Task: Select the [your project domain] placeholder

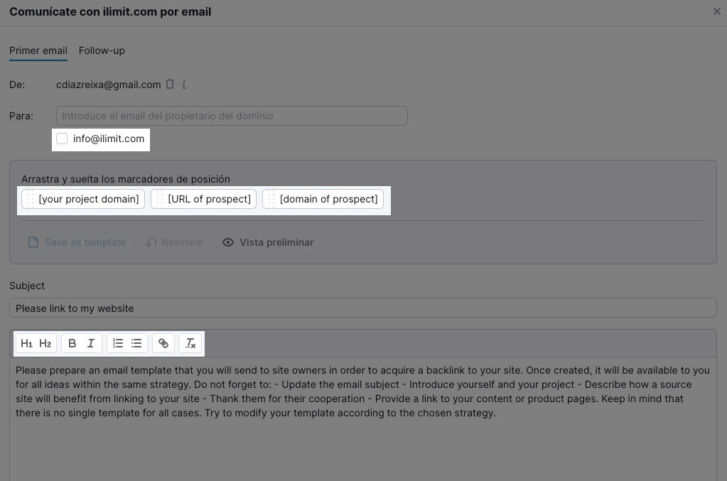Action: (83, 199)
